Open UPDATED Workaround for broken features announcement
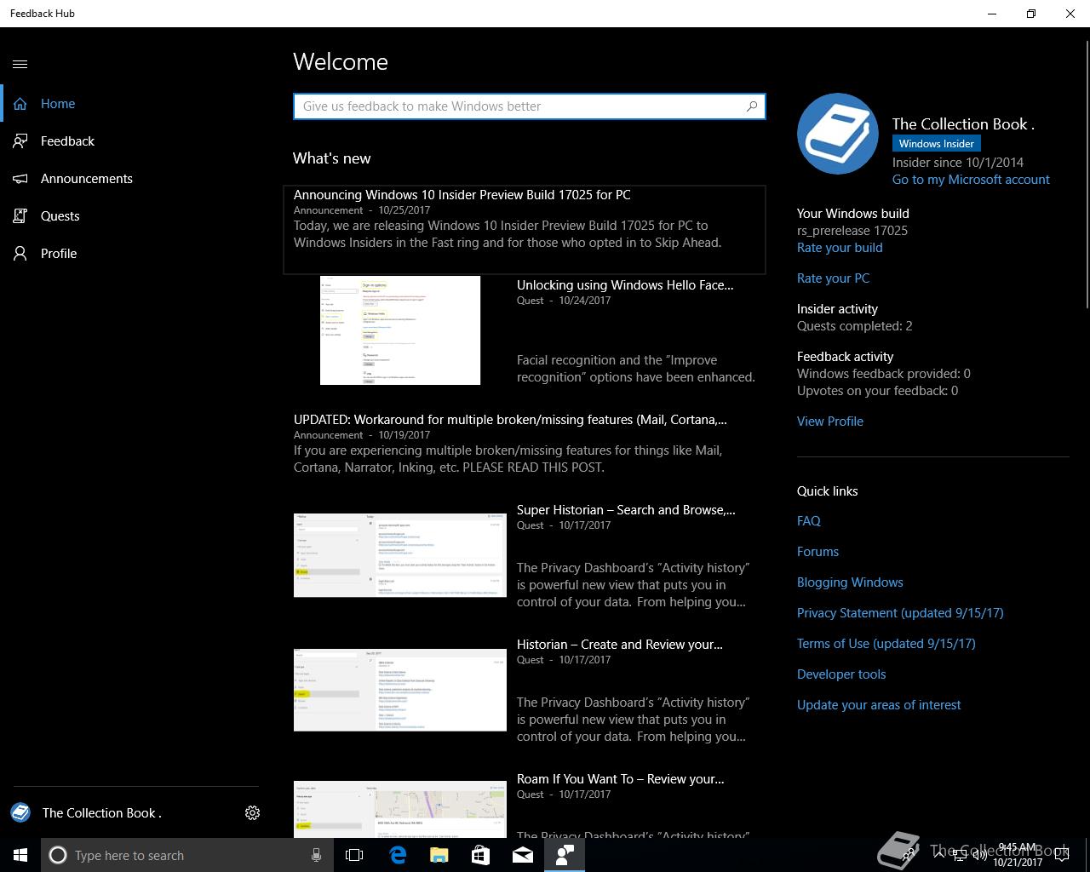 click(x=525, y=443)
